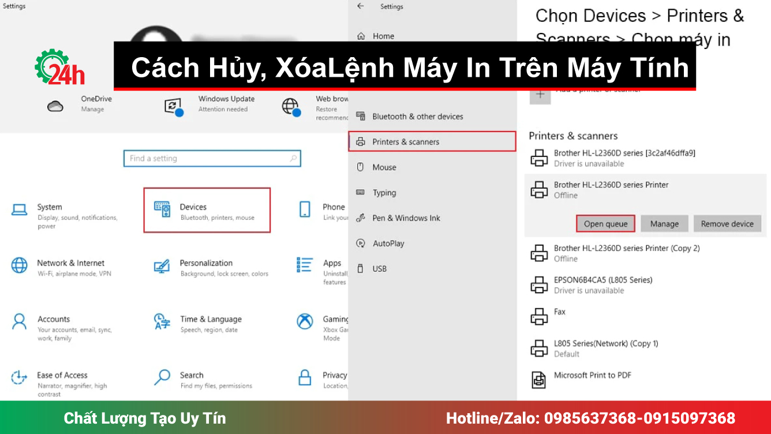Open Time & Language settings icon
This screenshot has height=434, width=771.
(163, 322)
